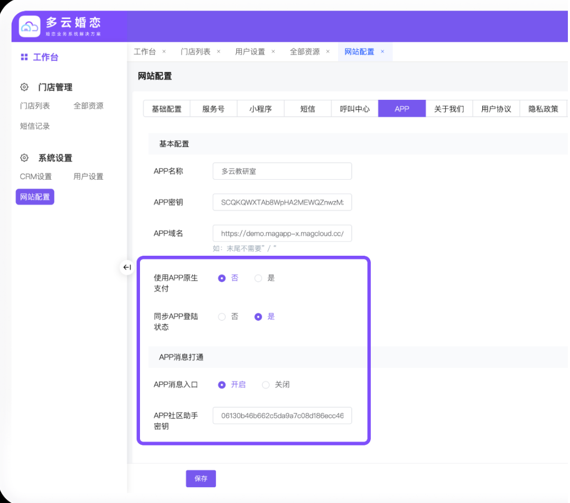Switch to the 小程序 configuration tab

(x=260, y=109)
